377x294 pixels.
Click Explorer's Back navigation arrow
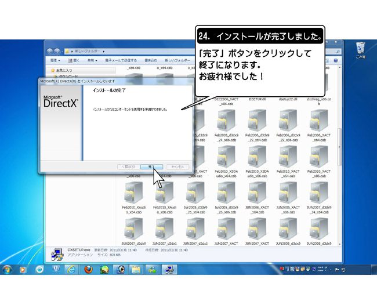point(50,51)
